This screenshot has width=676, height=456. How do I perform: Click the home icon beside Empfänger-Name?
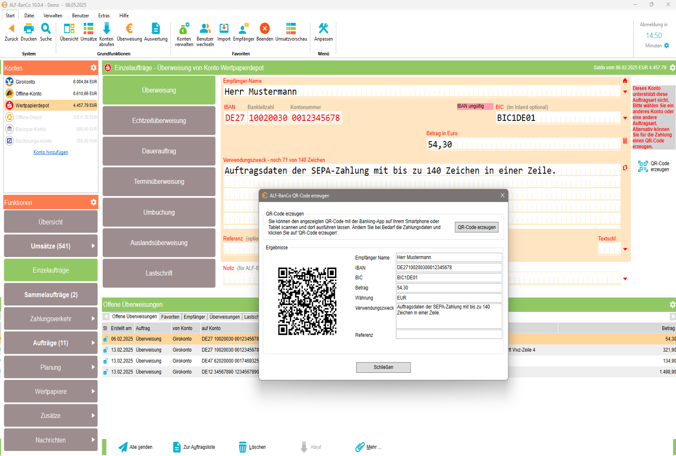pyautogui.click(x=625, y=80)
